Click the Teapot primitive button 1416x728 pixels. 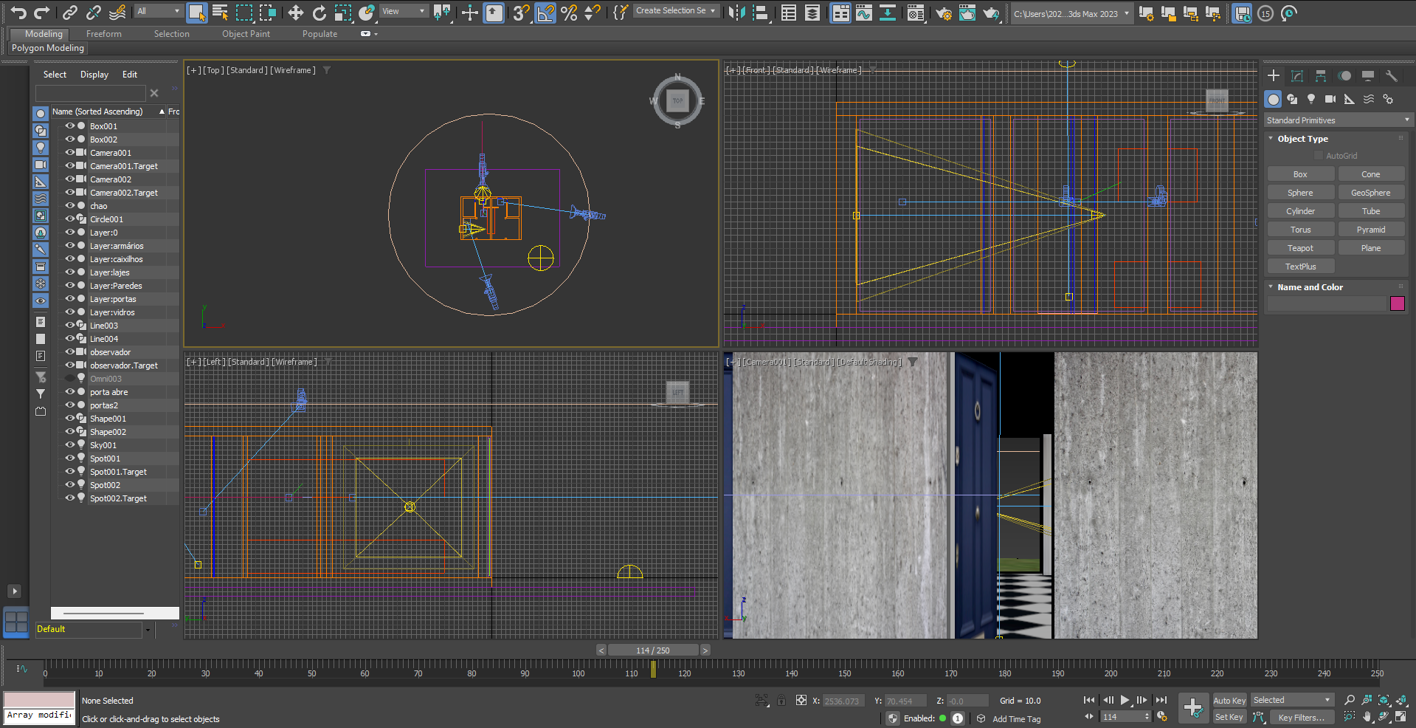(x=1300, y=248)
